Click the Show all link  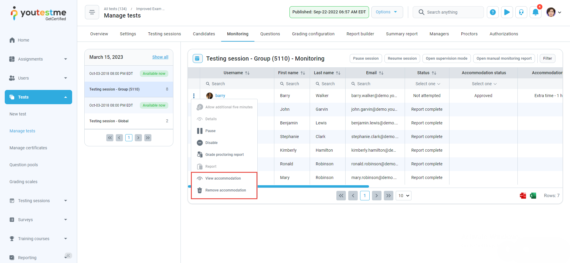160,57
